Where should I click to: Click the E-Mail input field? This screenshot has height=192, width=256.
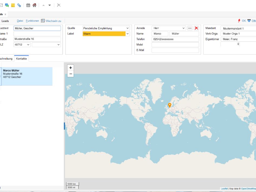point(175,50)
